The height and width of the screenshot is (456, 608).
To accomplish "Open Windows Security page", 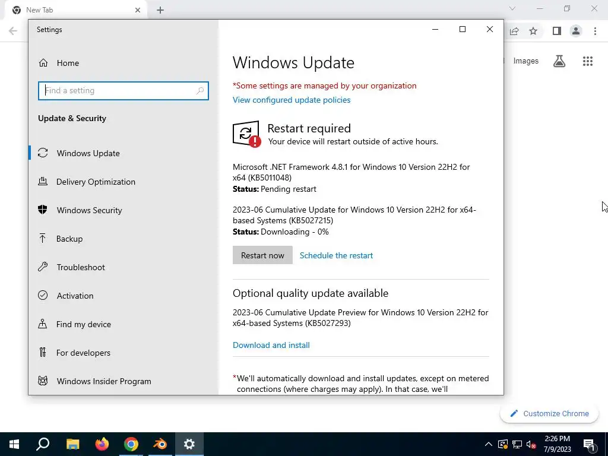I will [x=89, y=210].
